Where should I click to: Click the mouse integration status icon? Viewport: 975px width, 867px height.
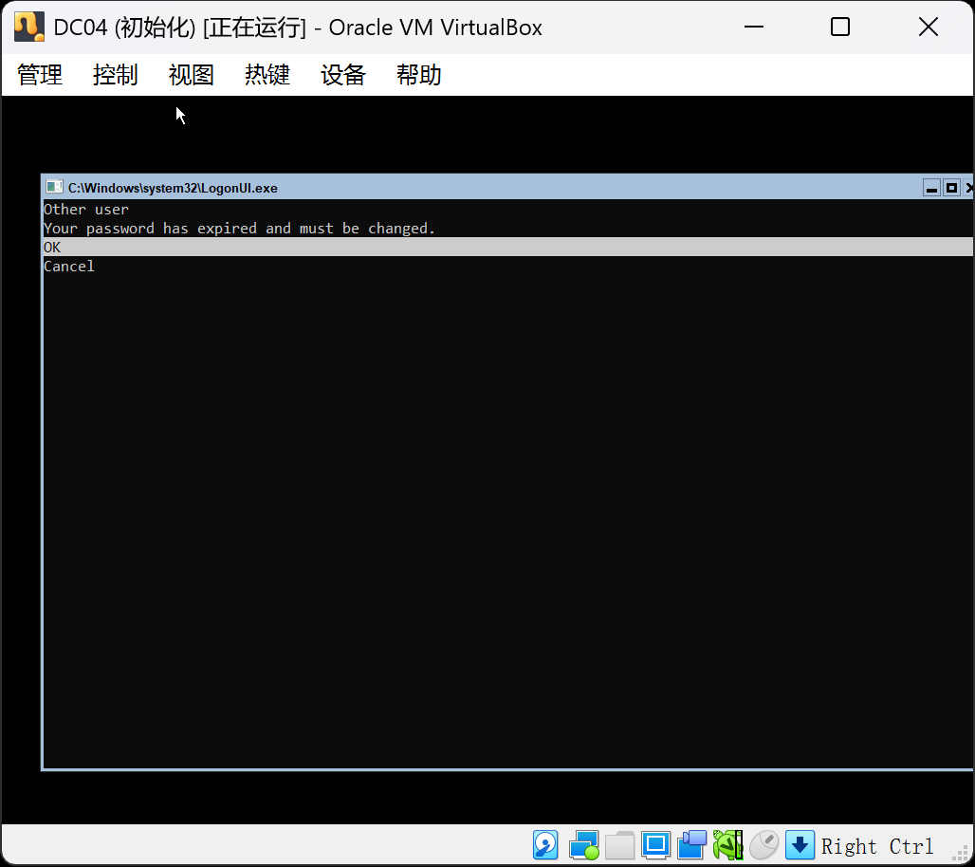pos(763,844)
